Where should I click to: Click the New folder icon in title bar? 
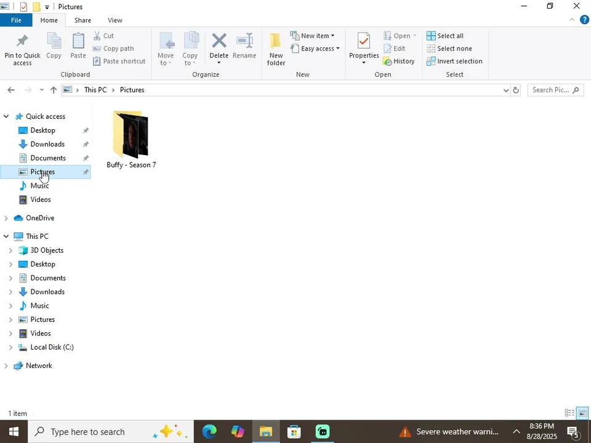36,7
